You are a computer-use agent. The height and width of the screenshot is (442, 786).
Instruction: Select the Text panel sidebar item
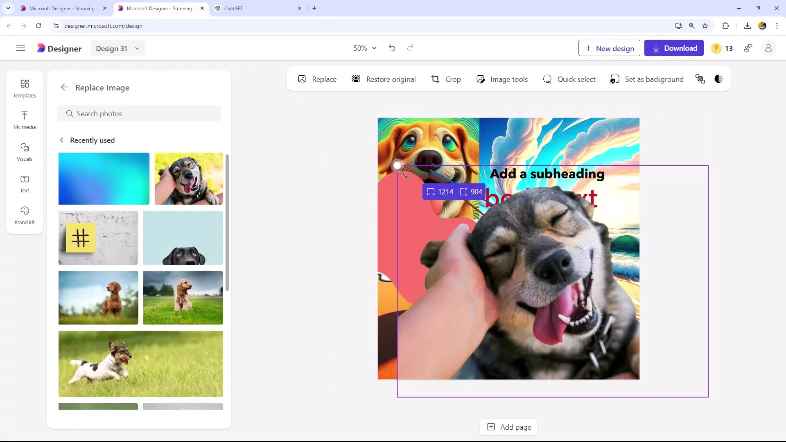[x=24, y=183]
